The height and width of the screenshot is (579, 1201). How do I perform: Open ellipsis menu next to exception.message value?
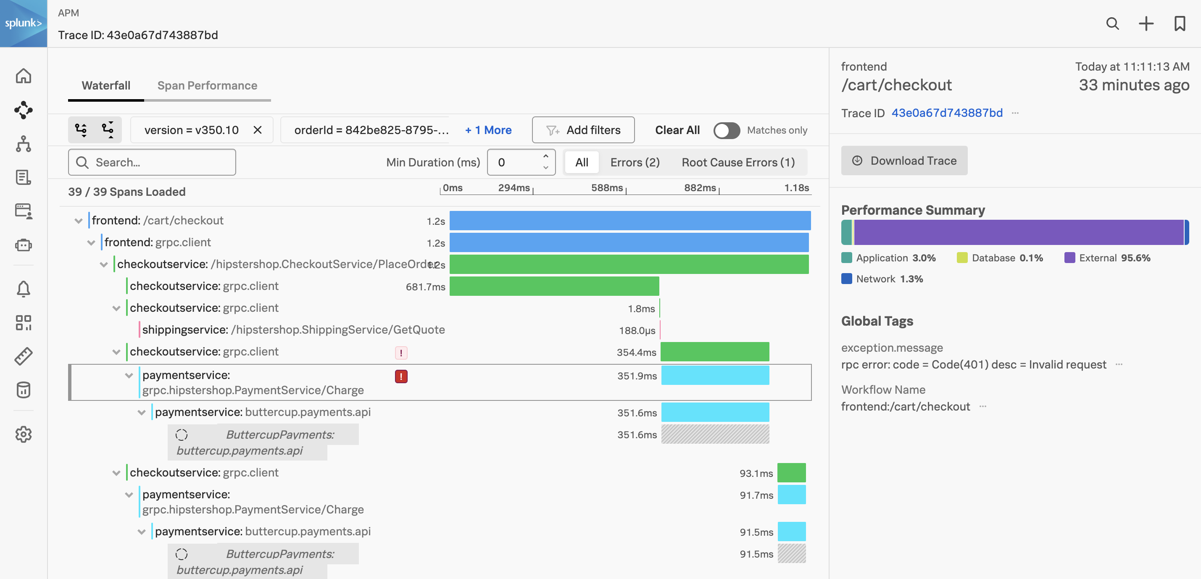coord(1119,365)
